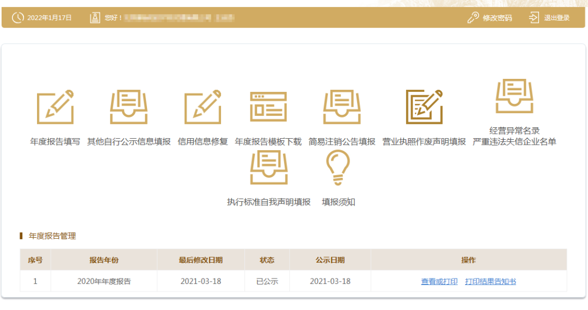Click the 执行标准自我声明填报 icon
Viewport: 588px width, 310px height.
pos(268,168)
